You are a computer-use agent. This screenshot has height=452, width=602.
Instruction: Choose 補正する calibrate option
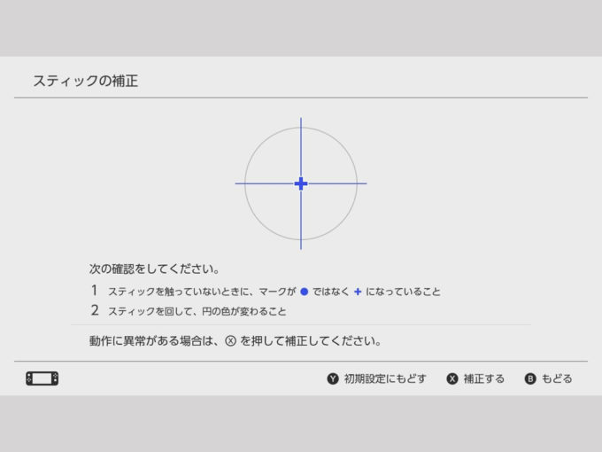pos(483,379)
